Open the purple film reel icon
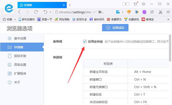The width and height of the screenshot is (172, 105). [144, 12]
